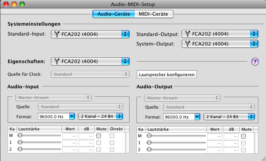266x161 pixels.
Task: Click the green zoom window button
Action: 22,4
